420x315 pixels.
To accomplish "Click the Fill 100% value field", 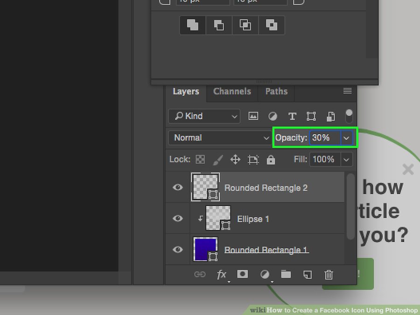I will tap(323, 160).
